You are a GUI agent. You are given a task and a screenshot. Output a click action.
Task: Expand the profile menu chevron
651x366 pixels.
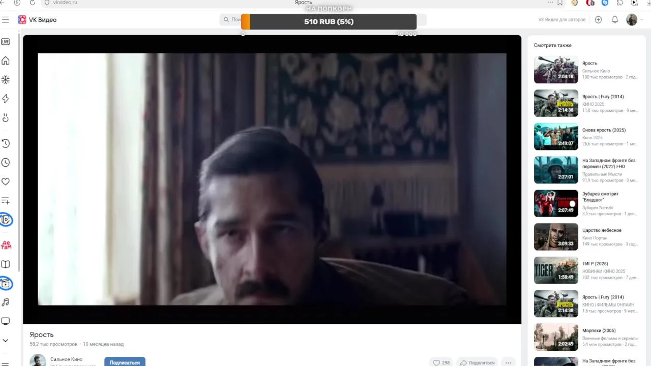point(642,20)
